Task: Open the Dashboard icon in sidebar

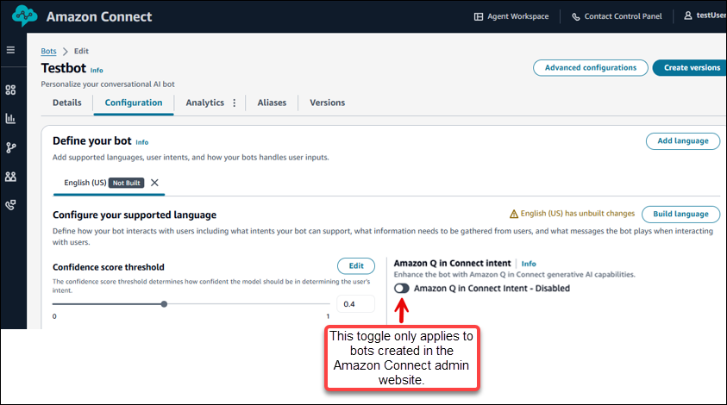Action: point(10,90)
